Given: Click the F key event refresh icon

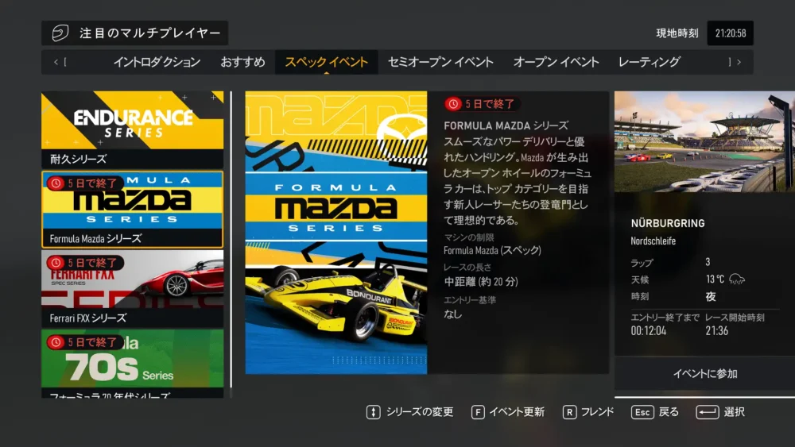Looking at the screenshot, I should tap(478, 412).
